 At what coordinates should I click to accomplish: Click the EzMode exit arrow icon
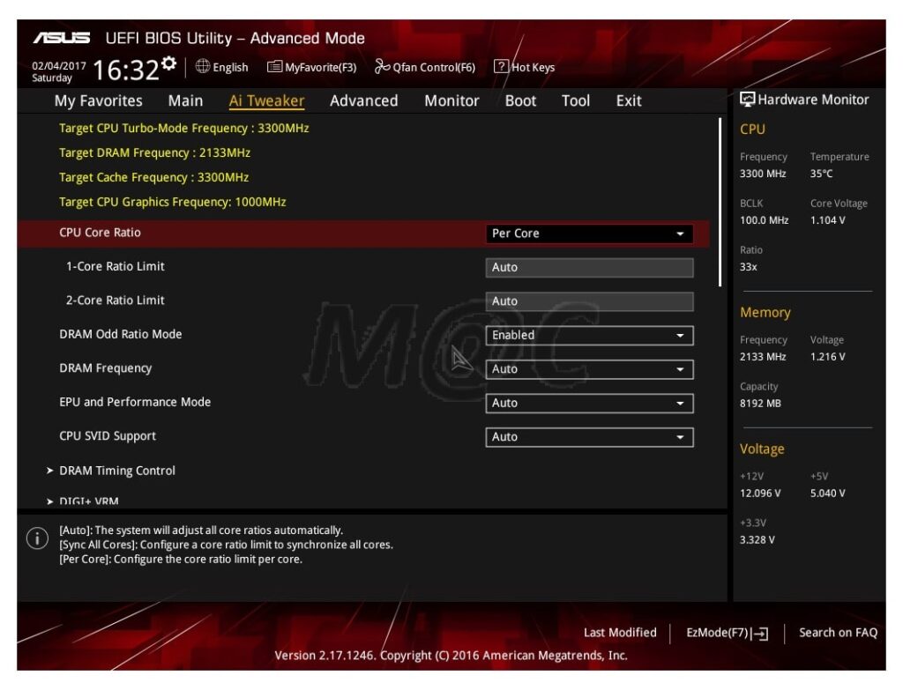coord(759,634)
